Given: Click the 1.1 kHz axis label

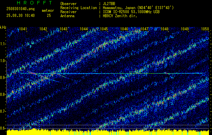Looking at the screenshot, I should (3, 44).
